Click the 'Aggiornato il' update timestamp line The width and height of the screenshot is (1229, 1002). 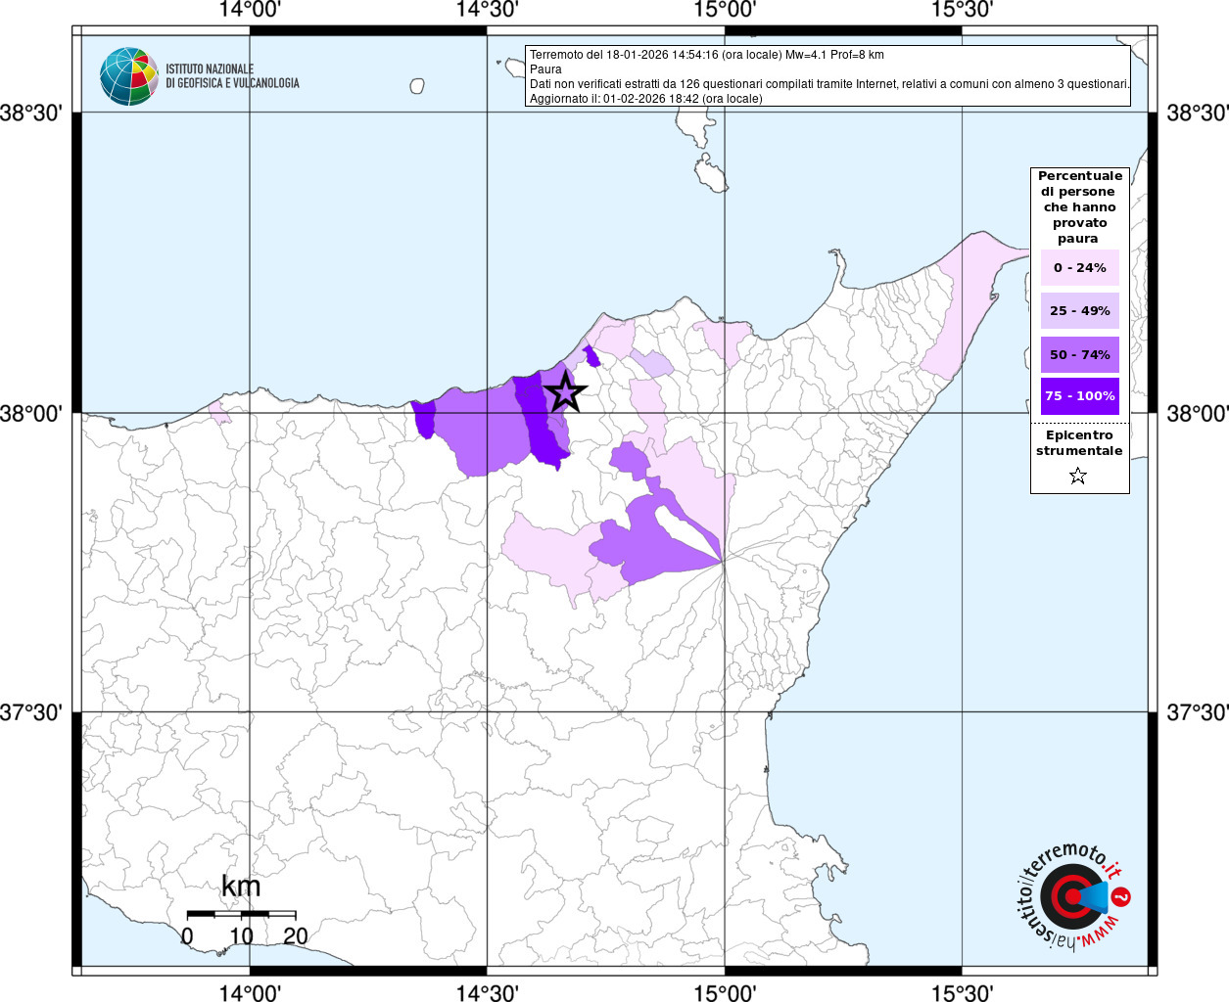coord(645,99)
